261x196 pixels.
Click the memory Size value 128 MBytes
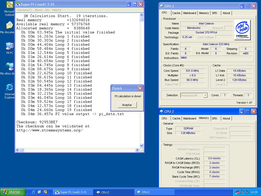pos(188,133)
